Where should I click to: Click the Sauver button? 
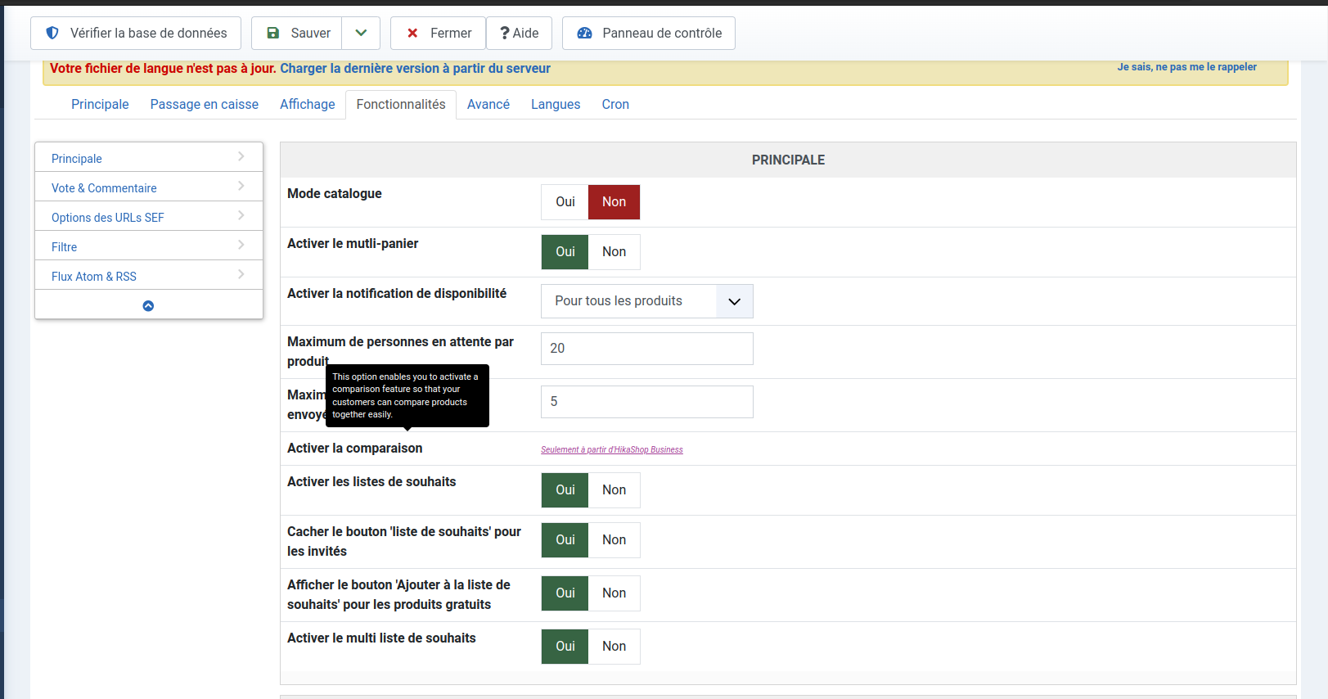[x=297, y=33]
